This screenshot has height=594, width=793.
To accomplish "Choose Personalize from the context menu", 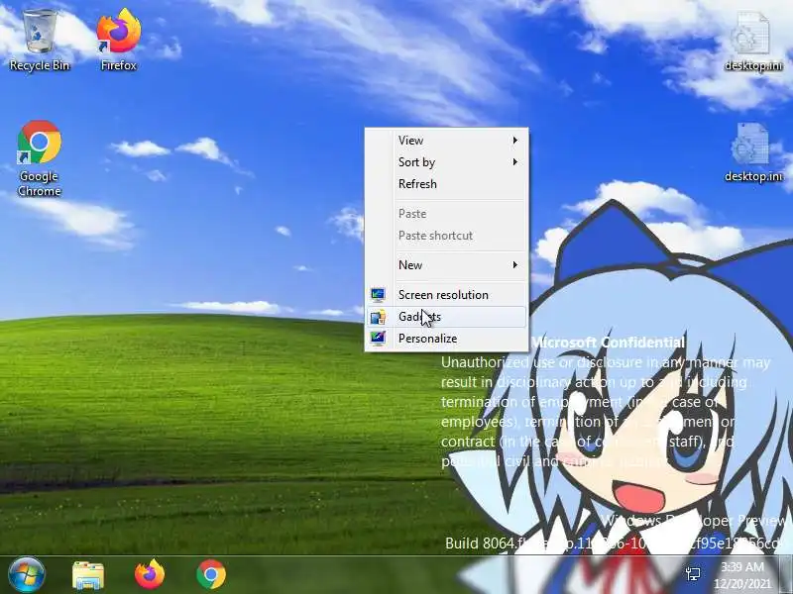I will point(446,339).
